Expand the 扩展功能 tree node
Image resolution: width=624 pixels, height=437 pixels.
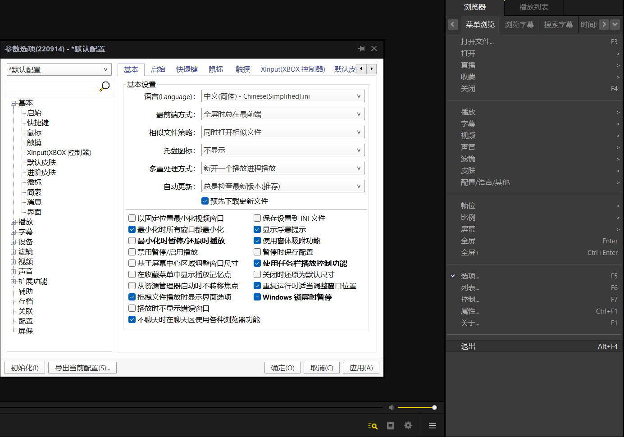click(14, 282)
